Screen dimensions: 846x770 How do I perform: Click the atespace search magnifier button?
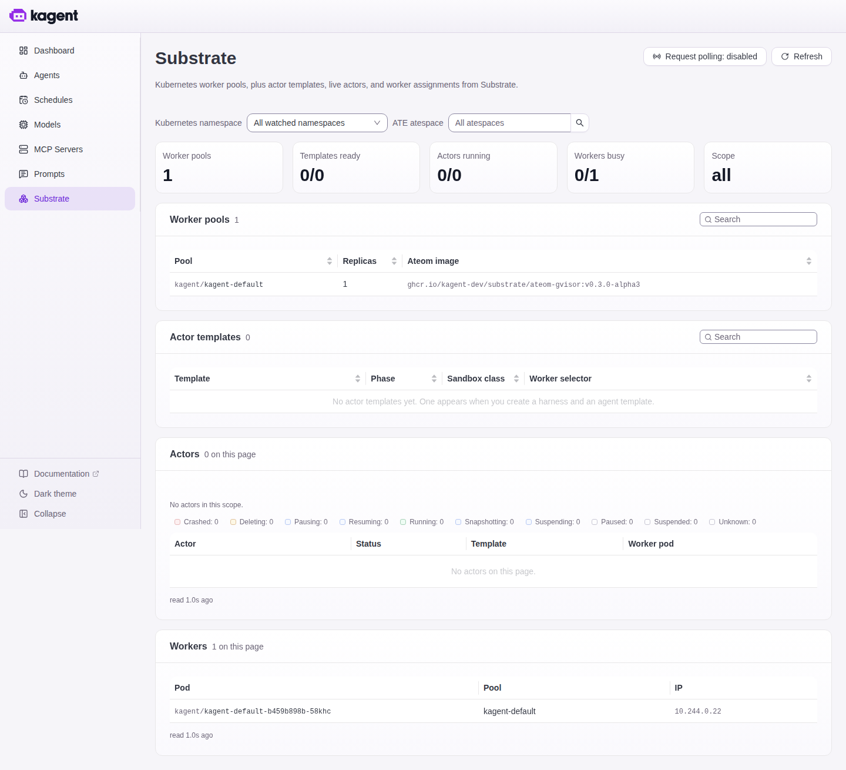click(x=580, y=123)
